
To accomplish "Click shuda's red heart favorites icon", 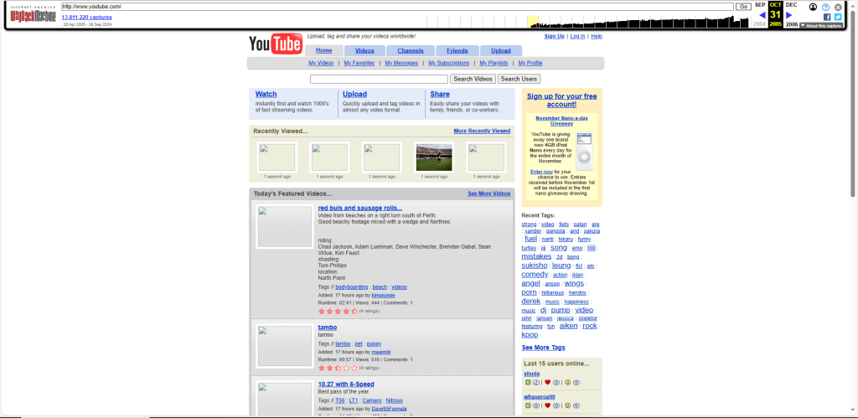I will pyautogui.click(x=547, y=383).
